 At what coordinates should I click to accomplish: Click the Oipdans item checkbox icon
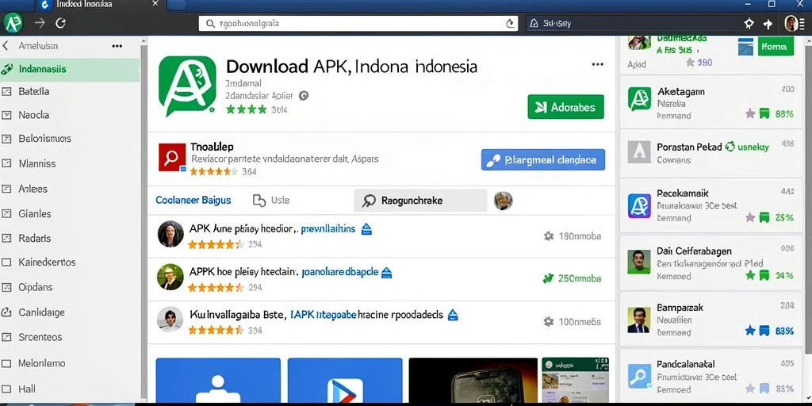tap(6, 287)
